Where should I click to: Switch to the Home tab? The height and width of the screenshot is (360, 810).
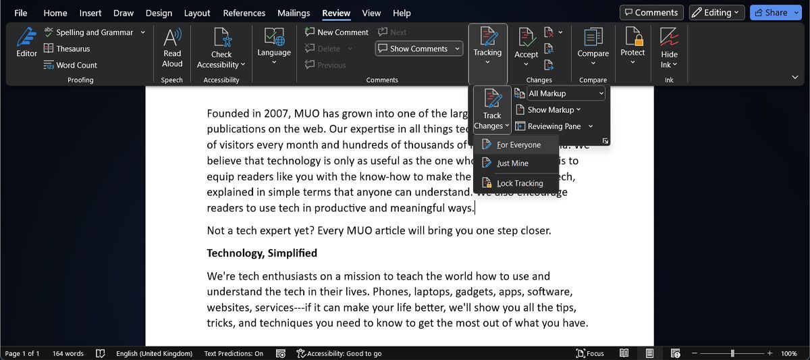[55, 13]
